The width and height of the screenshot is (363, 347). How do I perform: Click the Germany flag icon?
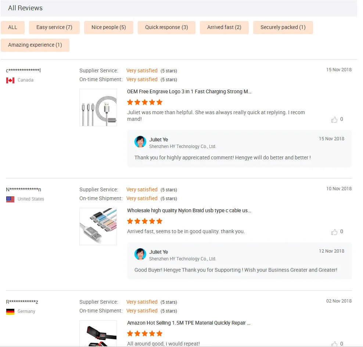click(10, 312)
